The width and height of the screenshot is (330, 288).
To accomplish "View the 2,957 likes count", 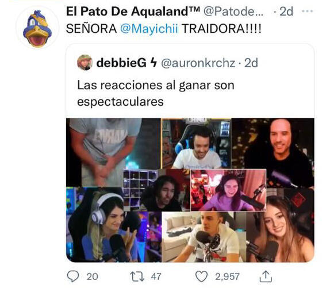I will click(227, 277).
